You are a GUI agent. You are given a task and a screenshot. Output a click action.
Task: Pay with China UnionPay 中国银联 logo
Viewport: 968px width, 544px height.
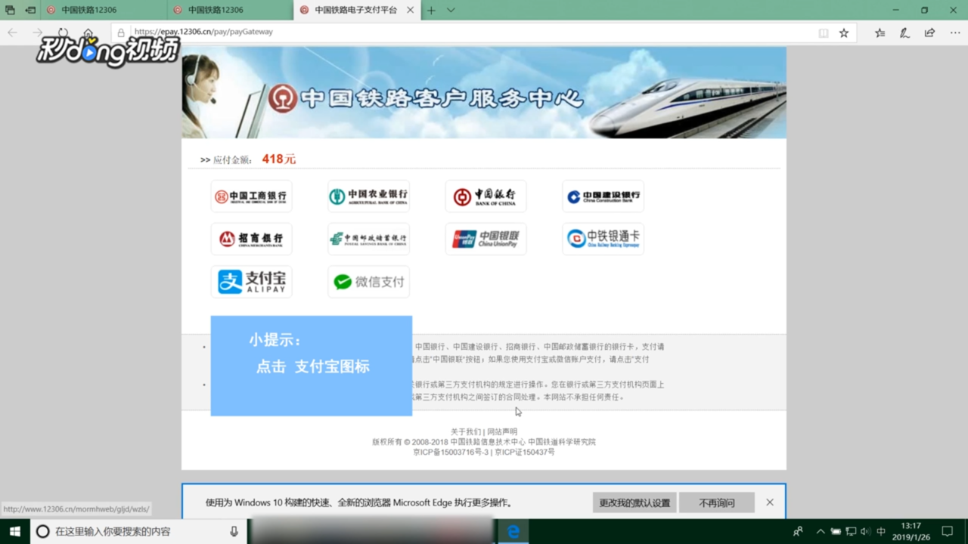[x=486, y=239]
